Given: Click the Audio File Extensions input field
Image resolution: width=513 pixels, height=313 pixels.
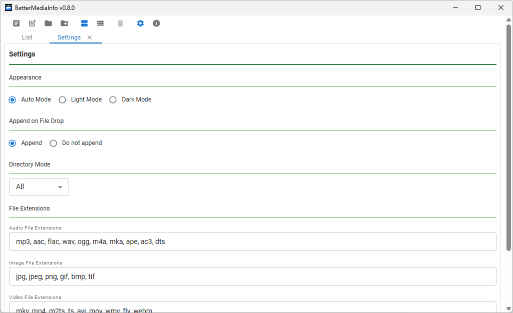Looking at the screenshot, I should click(x=252, y=241).
